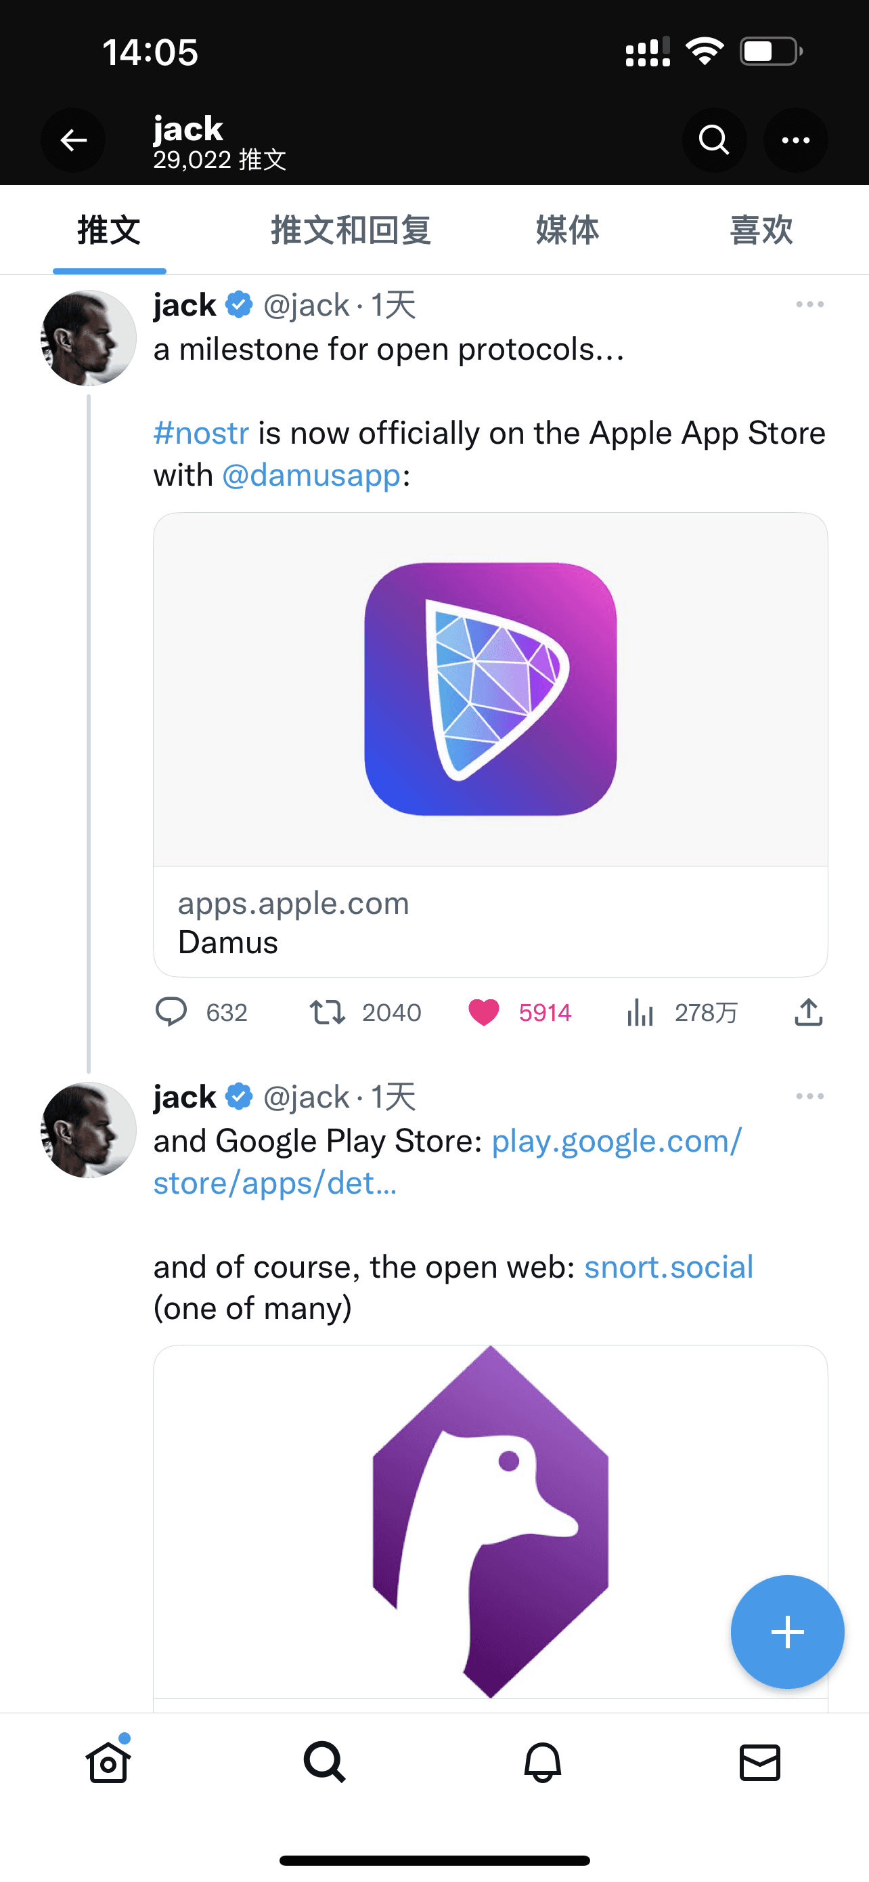The width and height of the screenshot is (869, 1882).
Task: Open the more options menu in header
Action: click(x=795, y=140)
